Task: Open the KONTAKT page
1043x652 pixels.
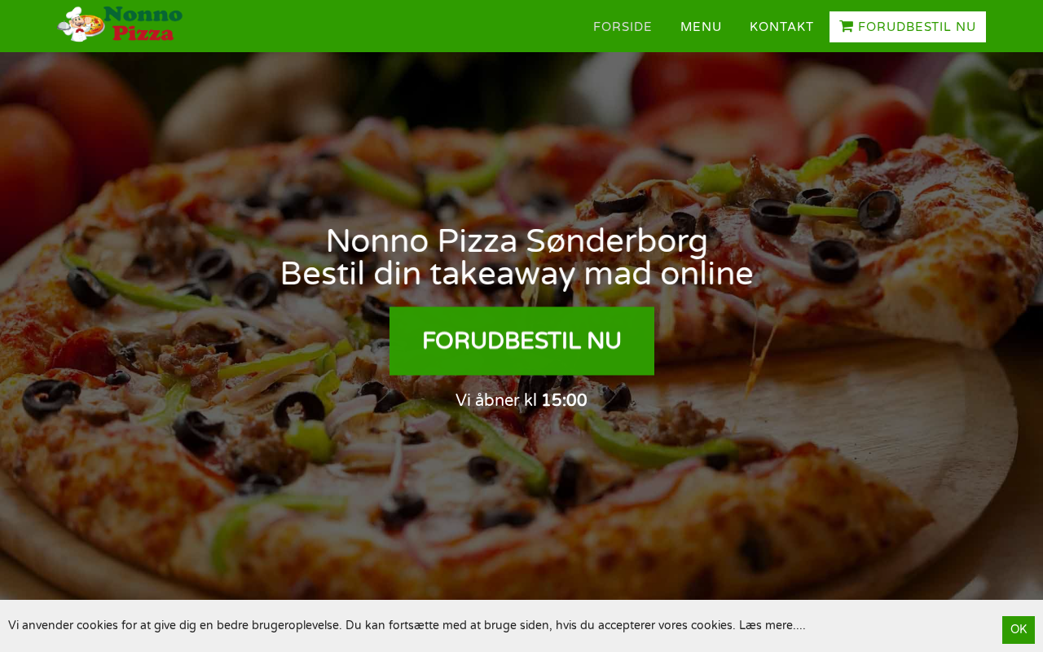Action: tap(781, 27)
